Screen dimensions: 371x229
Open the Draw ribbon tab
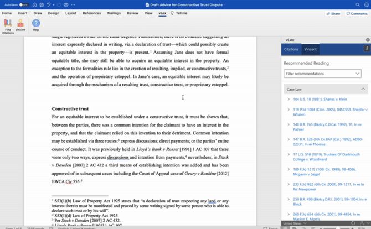pyautogui.click(x=38, y=13)
